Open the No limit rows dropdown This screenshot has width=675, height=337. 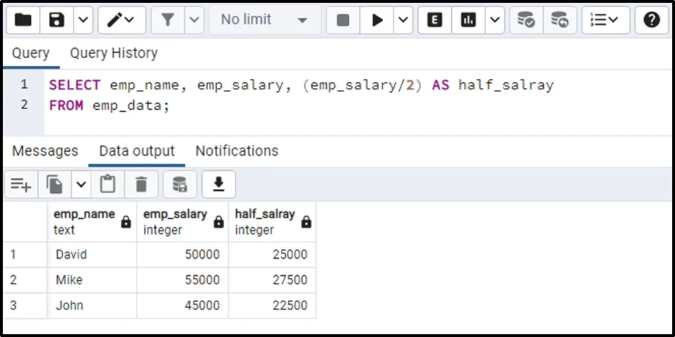click(x=264, y=20)
